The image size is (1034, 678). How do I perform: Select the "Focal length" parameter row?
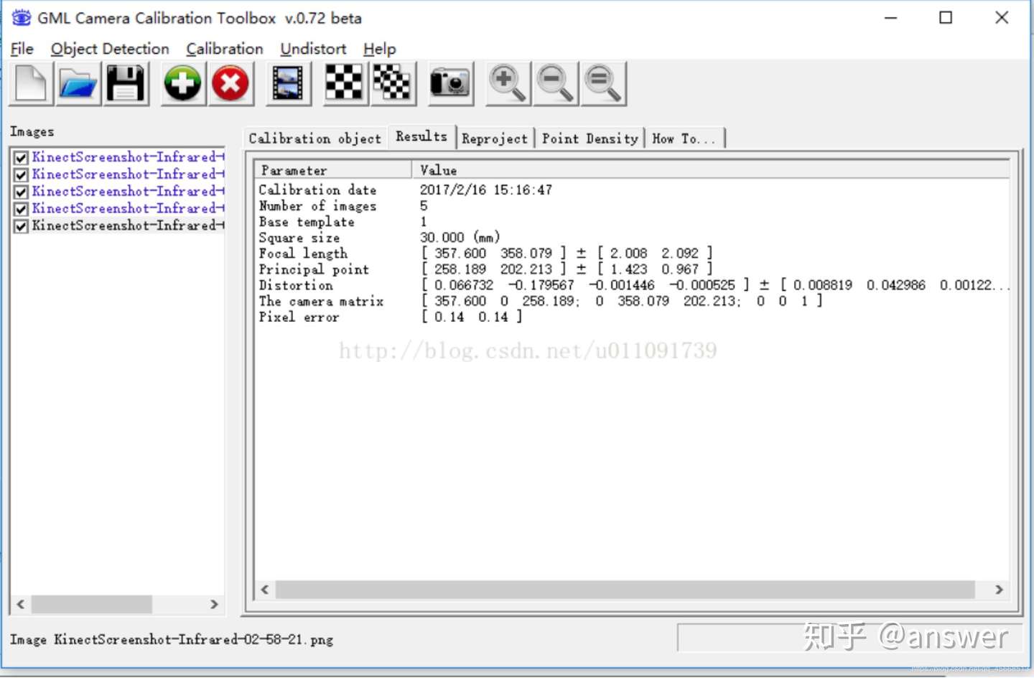pyautogui.click(x=303, y=254)
